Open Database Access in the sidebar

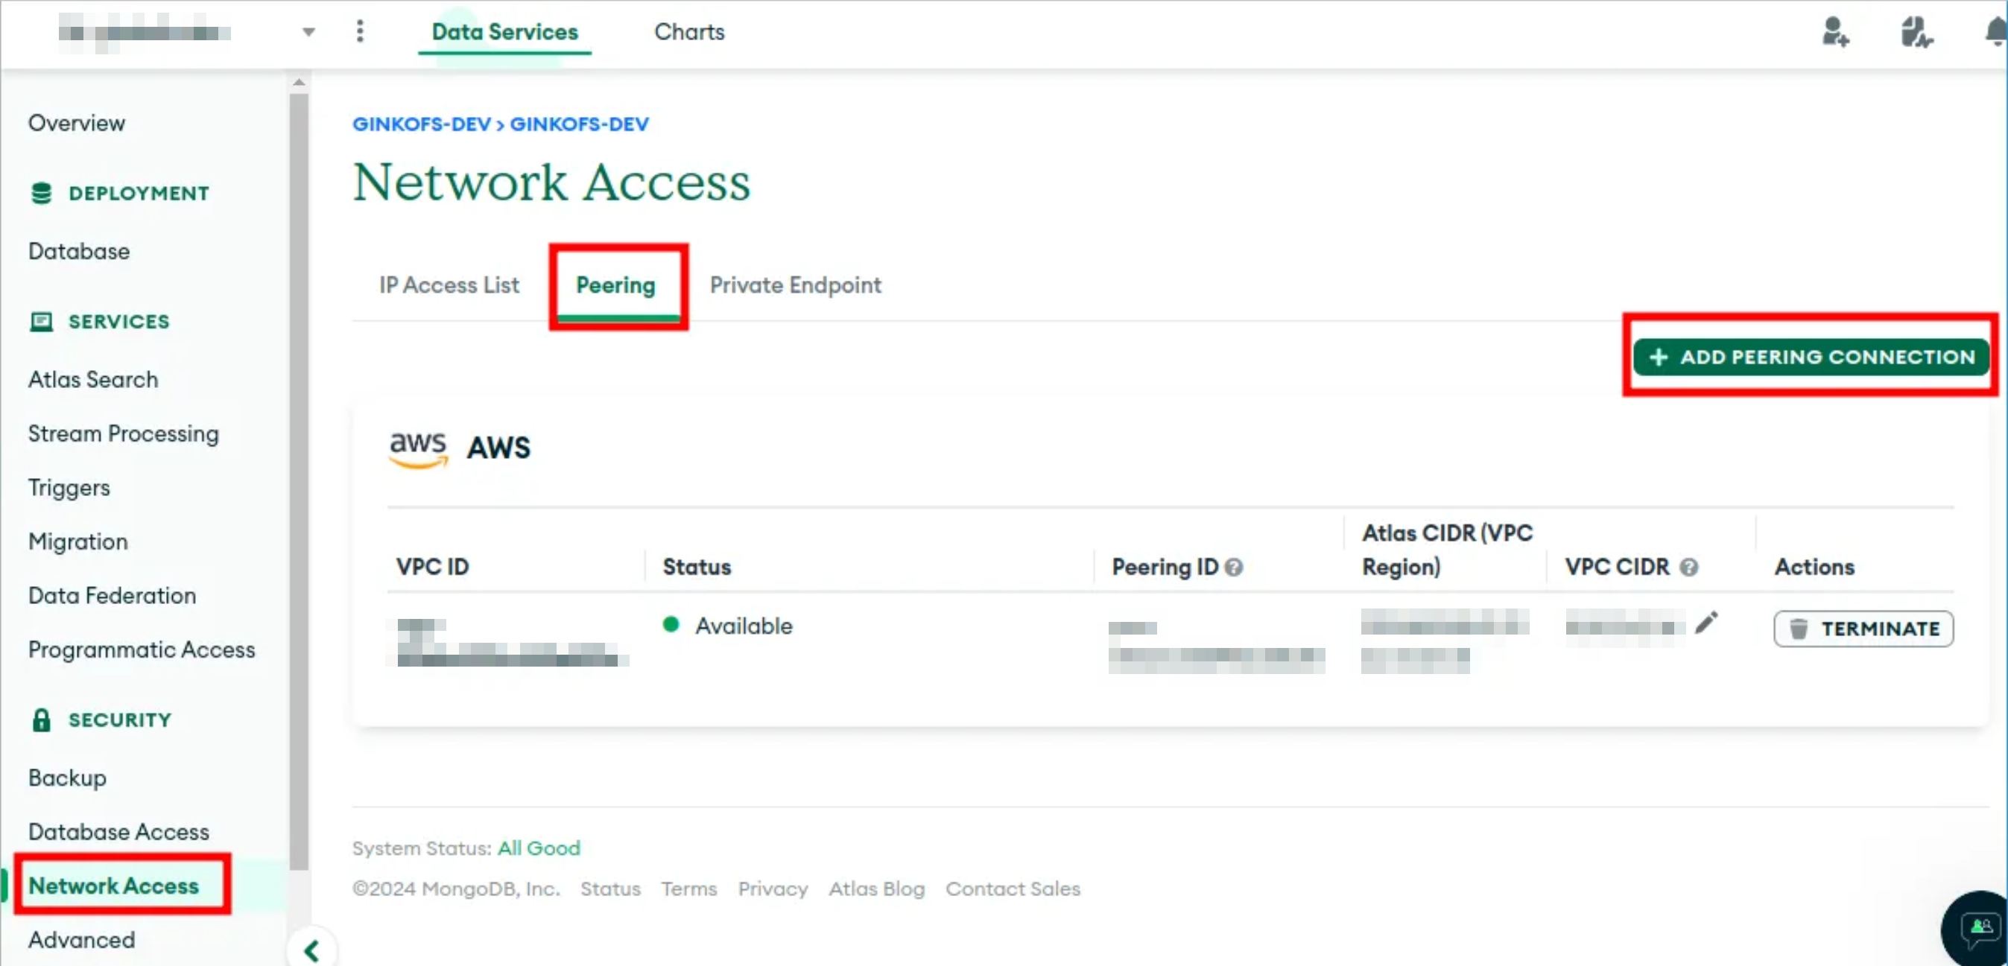pyautogui.click(x=118, y=832)
